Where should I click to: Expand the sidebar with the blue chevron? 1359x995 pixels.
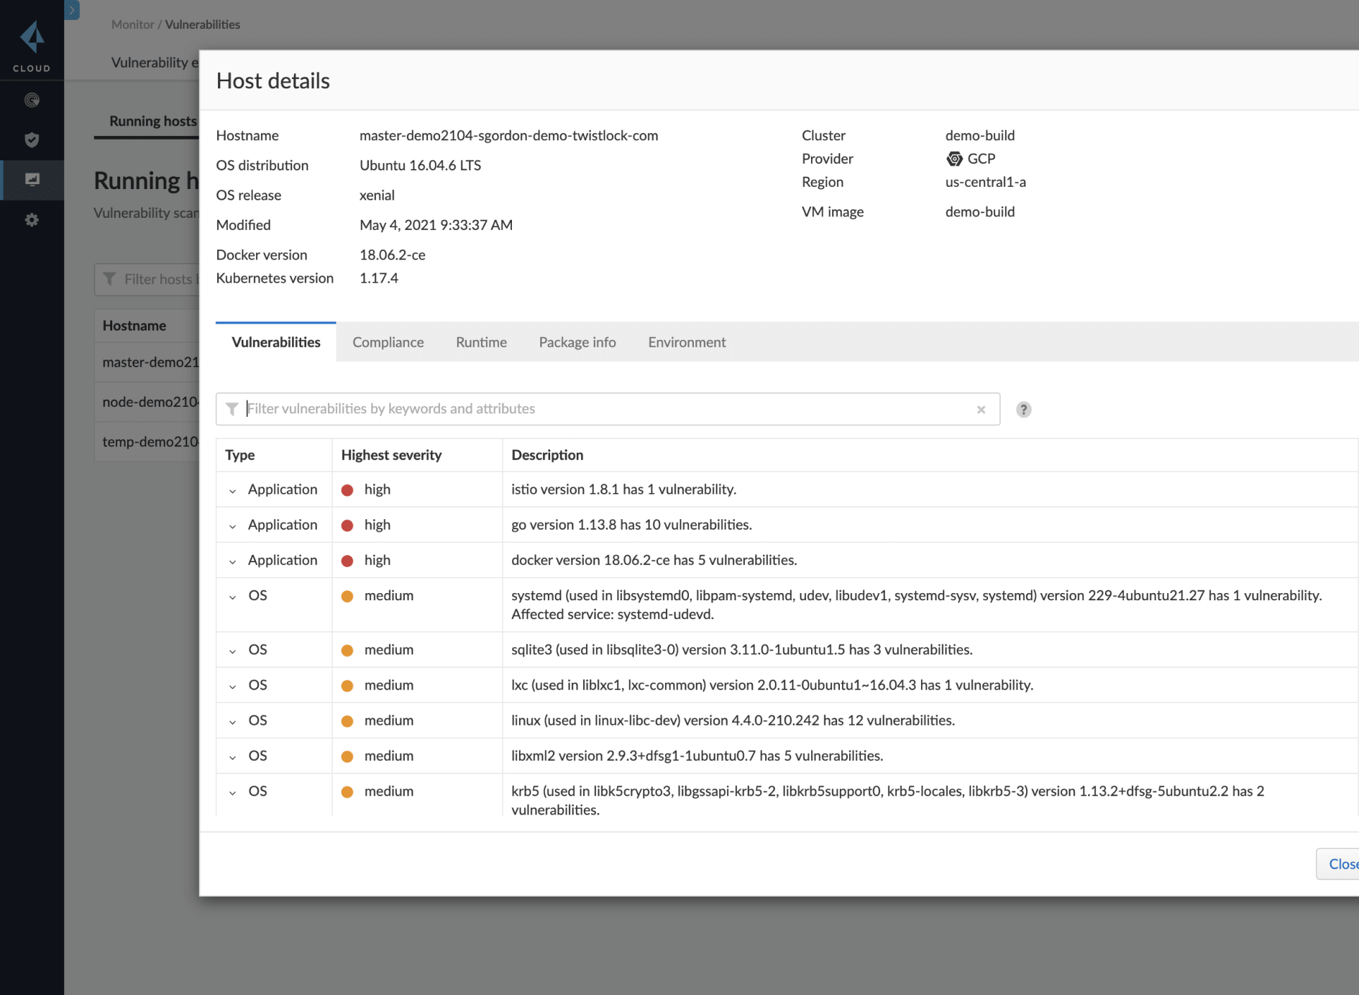click(x=72, y=10)
